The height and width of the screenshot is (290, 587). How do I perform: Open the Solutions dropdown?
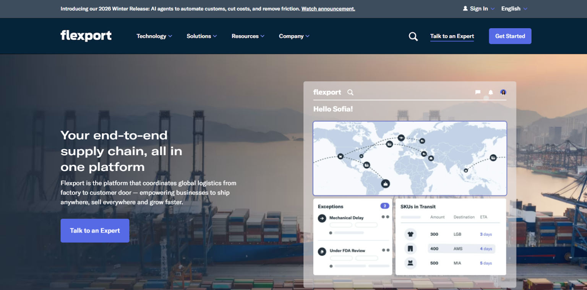201,36
